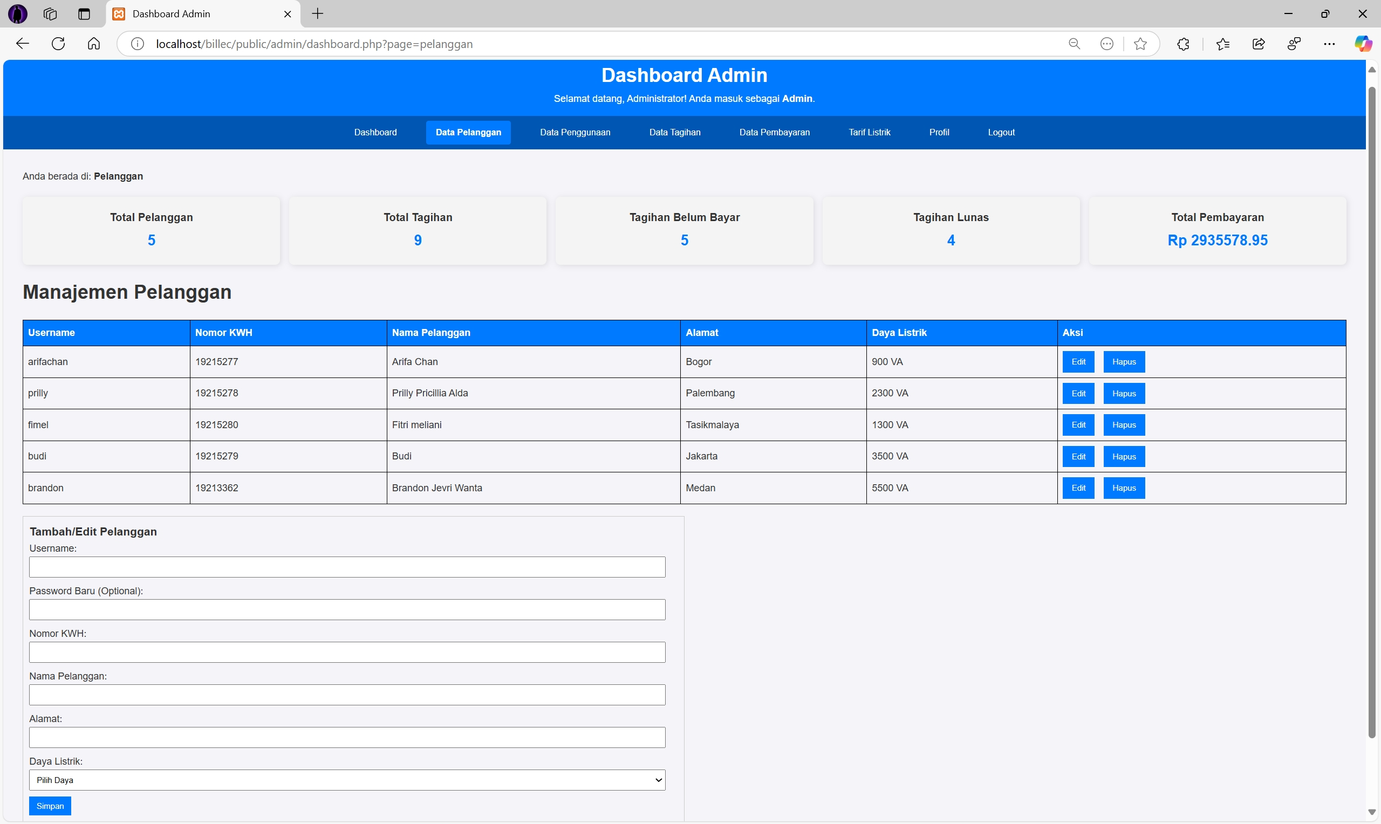The height and width of the screenshot is (824, 1381).
Task: Focus the Username input field
Action: pos(347,567)
